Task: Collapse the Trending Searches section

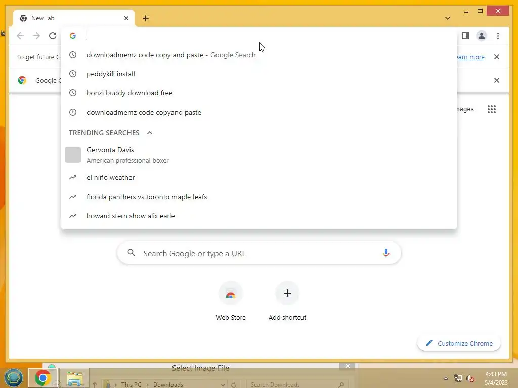Action: tap(150, 133)
